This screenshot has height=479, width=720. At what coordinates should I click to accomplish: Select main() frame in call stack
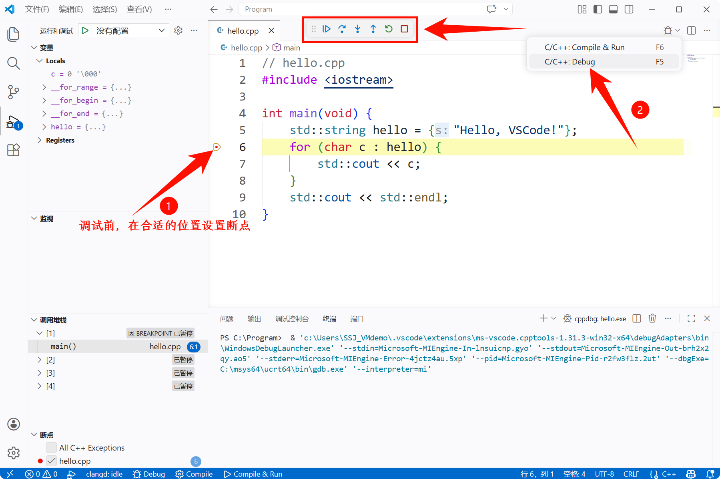[x=118, y=346]
